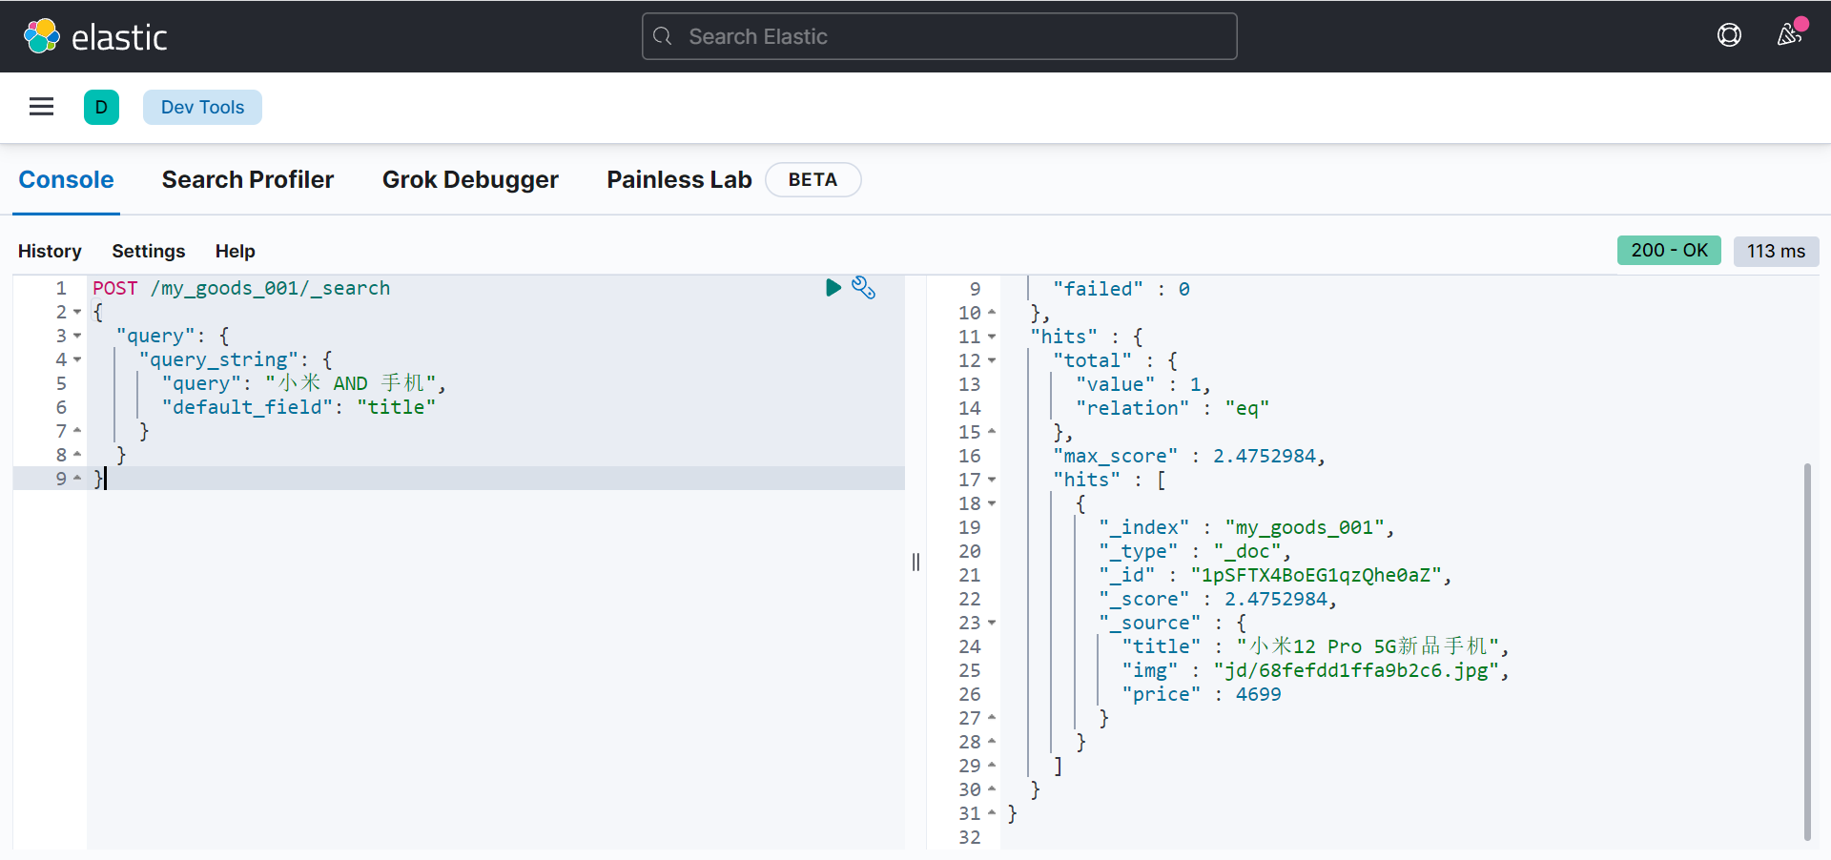Click the "_type" : "_doc" line
The image size is (1831, 860).
tap(1195, 551)
